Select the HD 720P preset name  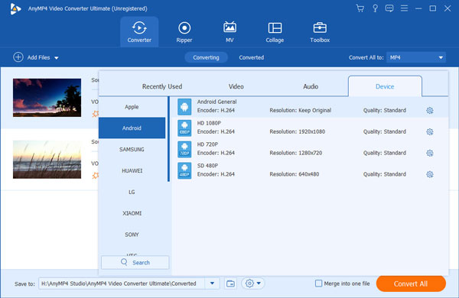(x=207, y=144)
